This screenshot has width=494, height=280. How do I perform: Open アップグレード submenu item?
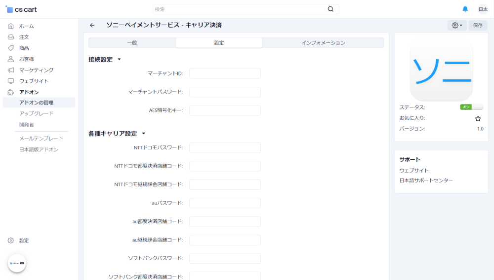click(36, 113)
